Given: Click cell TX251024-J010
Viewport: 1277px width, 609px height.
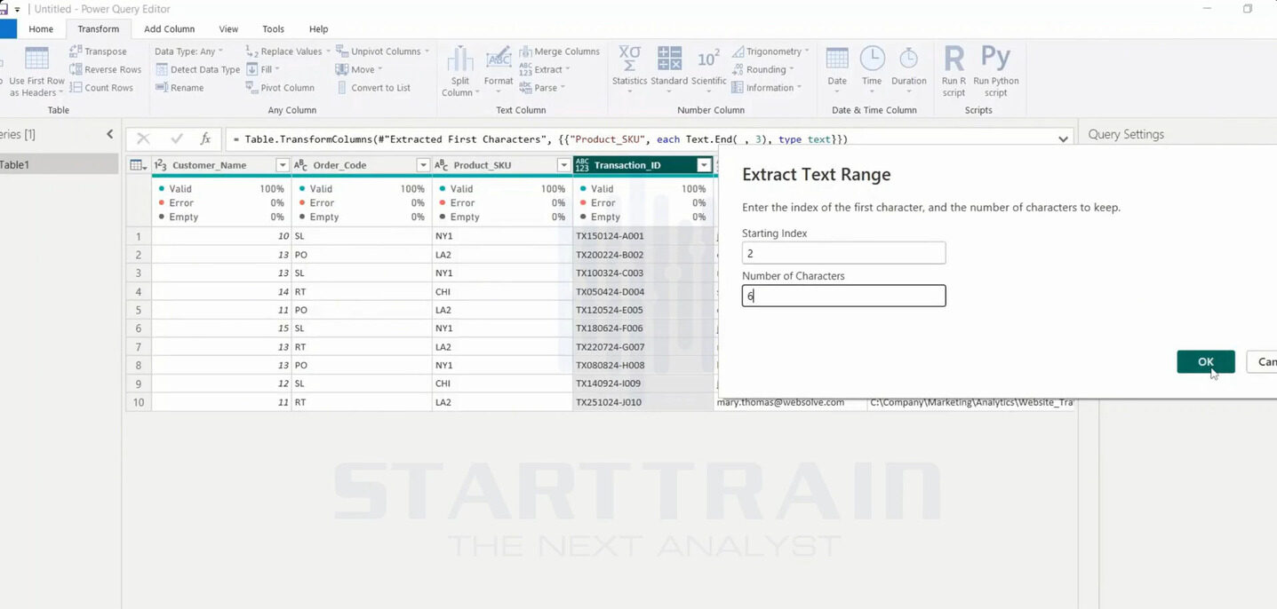Looking at the screenshot, I should tap(643, 402).
